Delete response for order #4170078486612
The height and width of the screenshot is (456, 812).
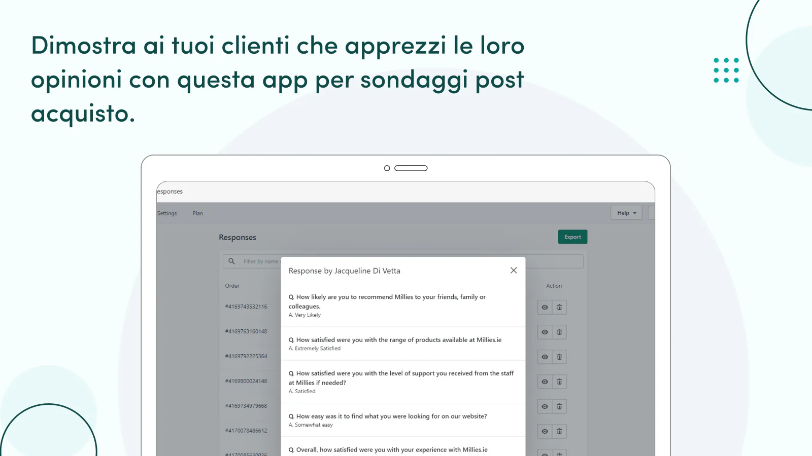(559, 432)
